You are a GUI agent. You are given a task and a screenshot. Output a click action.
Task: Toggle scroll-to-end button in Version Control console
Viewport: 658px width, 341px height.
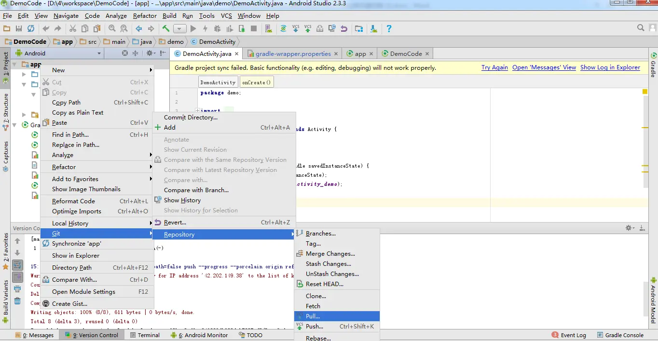(17, 277)
